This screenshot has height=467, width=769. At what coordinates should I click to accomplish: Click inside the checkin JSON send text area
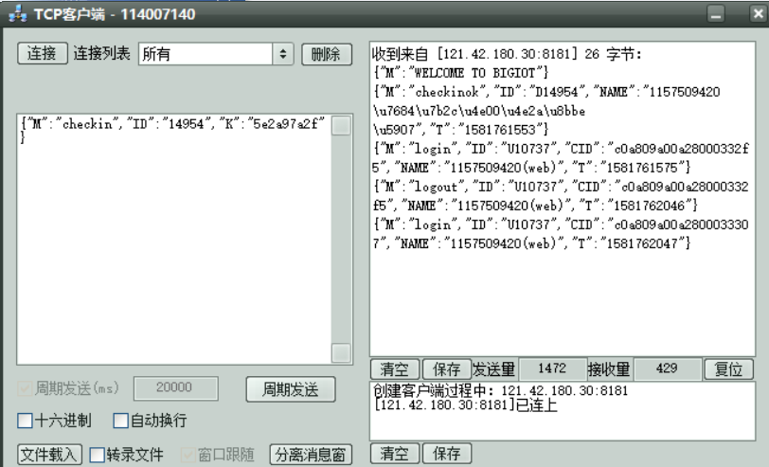pos(170,237)
